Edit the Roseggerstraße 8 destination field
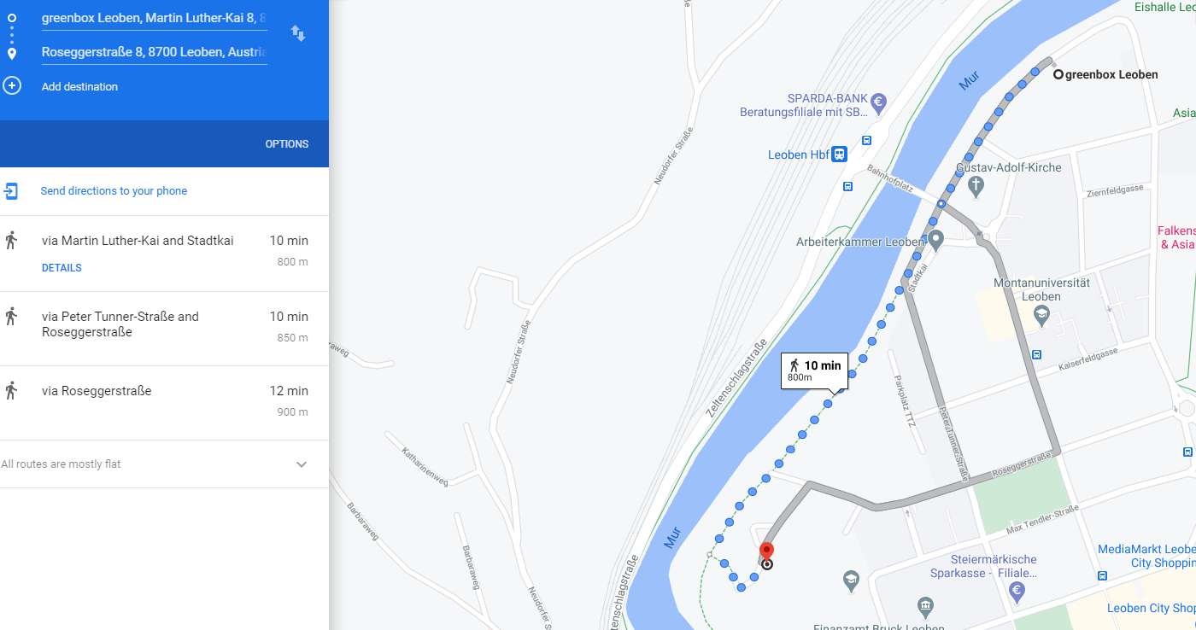This screenshot has height=630, width=1196. (154, 52)
